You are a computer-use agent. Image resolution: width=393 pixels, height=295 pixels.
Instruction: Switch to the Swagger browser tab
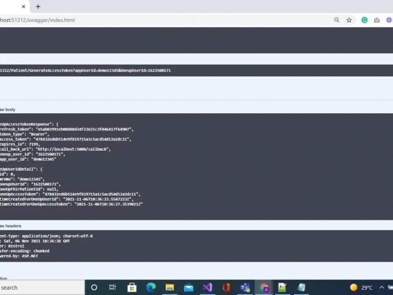click(x=12, y=6)
